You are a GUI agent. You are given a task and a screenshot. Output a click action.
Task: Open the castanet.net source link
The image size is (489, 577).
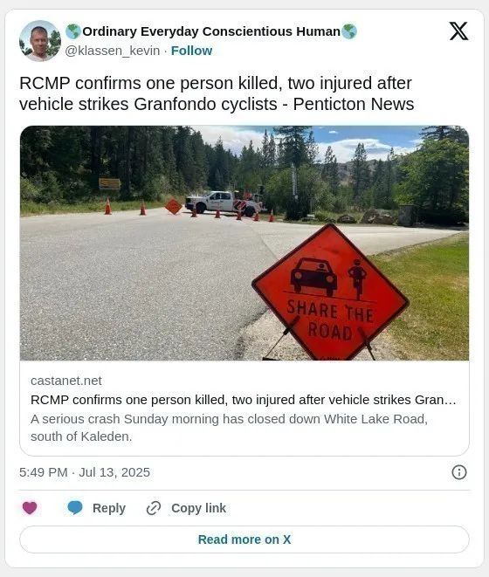point(66,381)
